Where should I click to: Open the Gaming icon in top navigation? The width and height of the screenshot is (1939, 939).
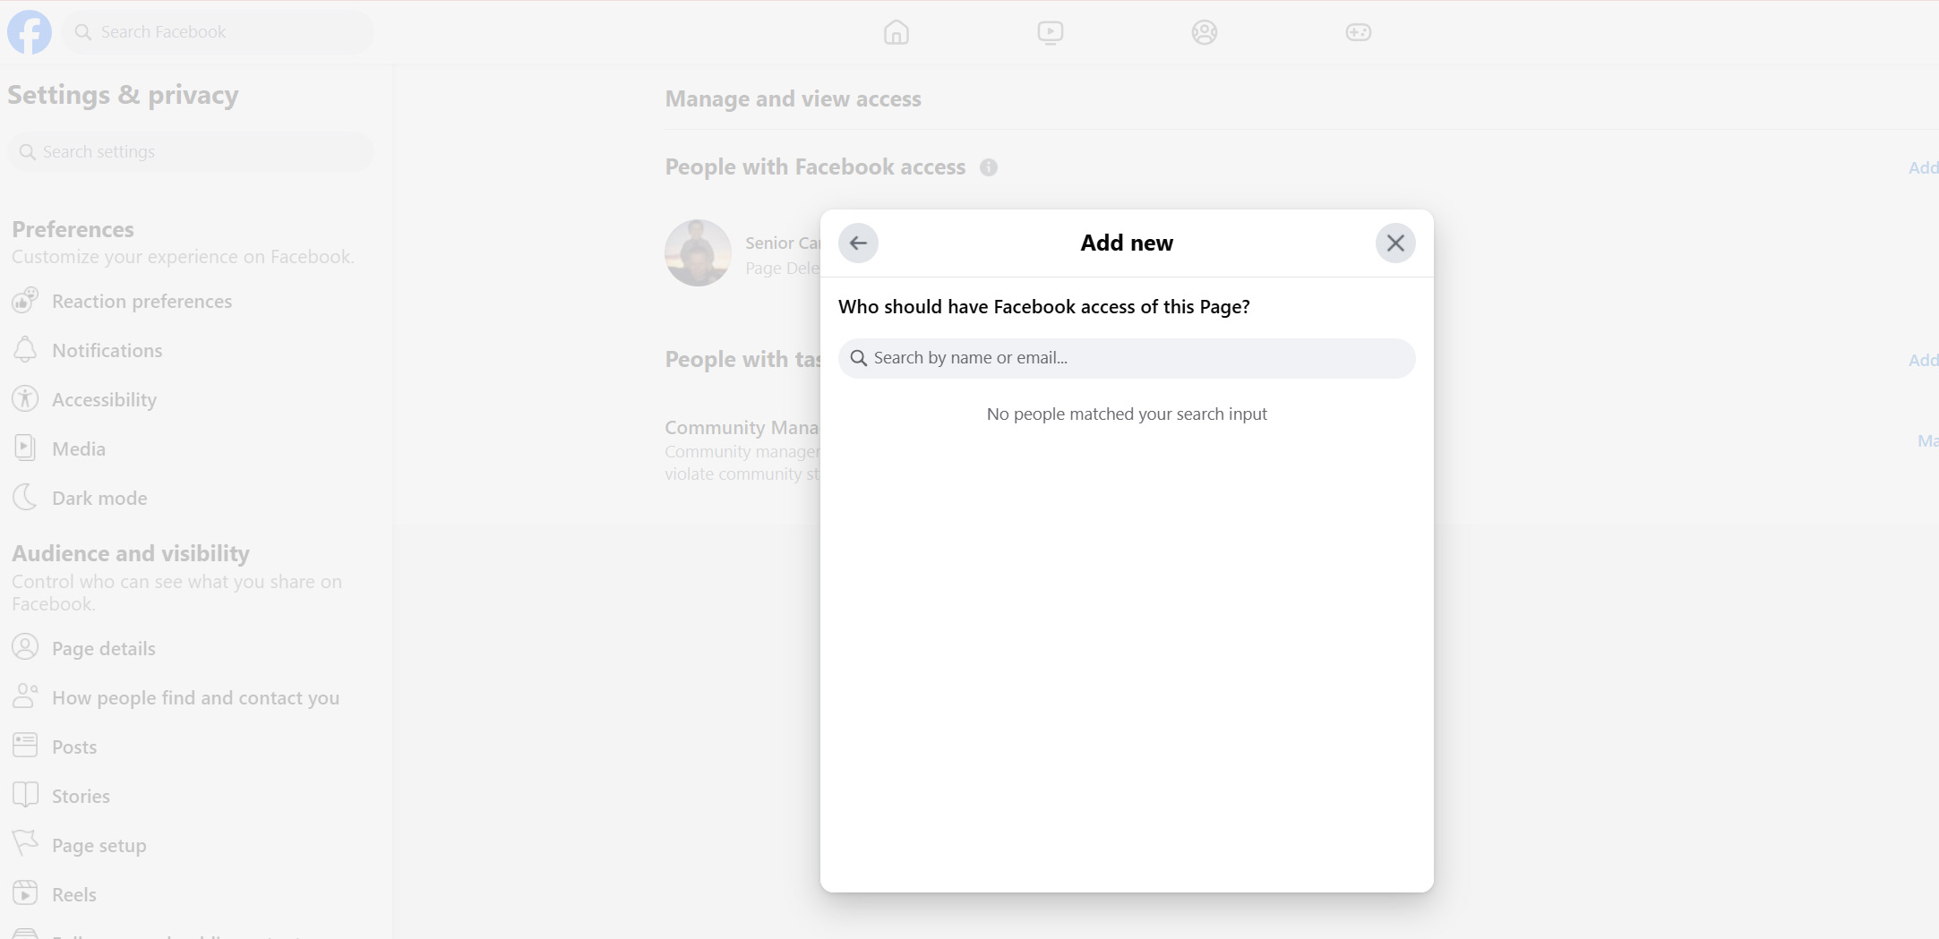[x=1358, y=33]
